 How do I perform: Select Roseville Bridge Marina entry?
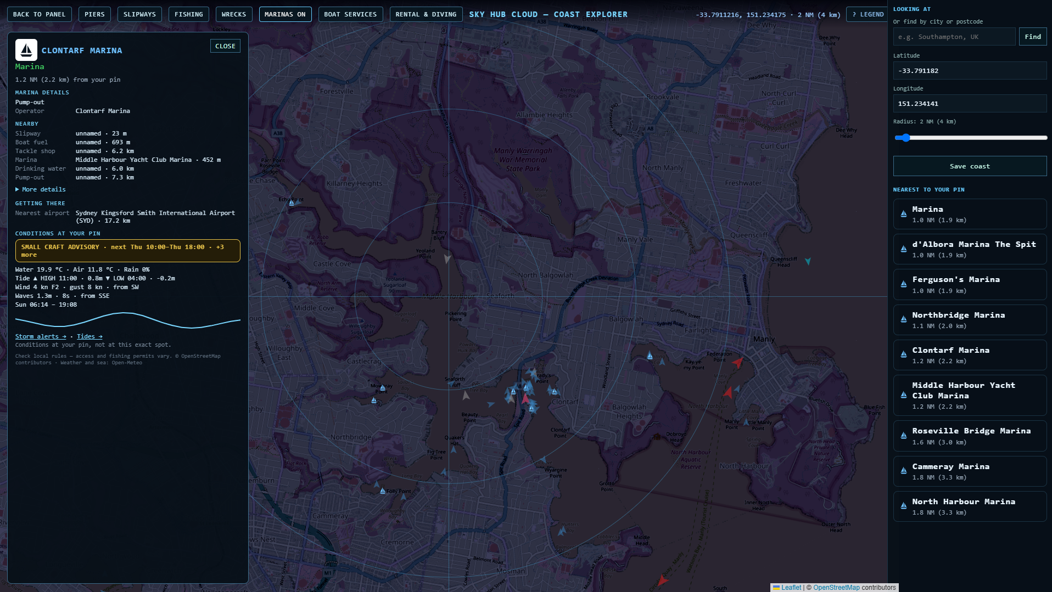click(970, 436)
